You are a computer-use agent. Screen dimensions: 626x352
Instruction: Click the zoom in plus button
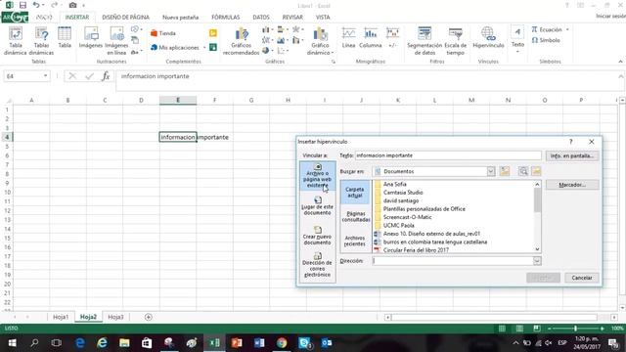click(x=603, y=329)
